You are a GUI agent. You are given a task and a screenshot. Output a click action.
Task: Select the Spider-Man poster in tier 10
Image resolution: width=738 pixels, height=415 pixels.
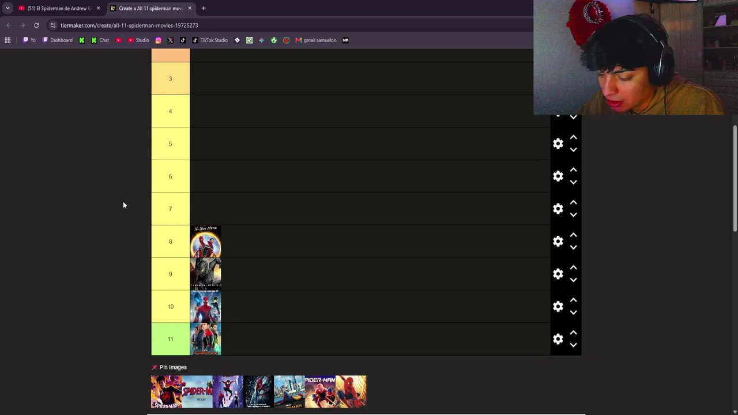pyautogui.click(x=205, y=307)
